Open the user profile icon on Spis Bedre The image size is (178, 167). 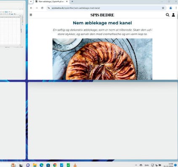pyautogui.click(x=173, y=15)
